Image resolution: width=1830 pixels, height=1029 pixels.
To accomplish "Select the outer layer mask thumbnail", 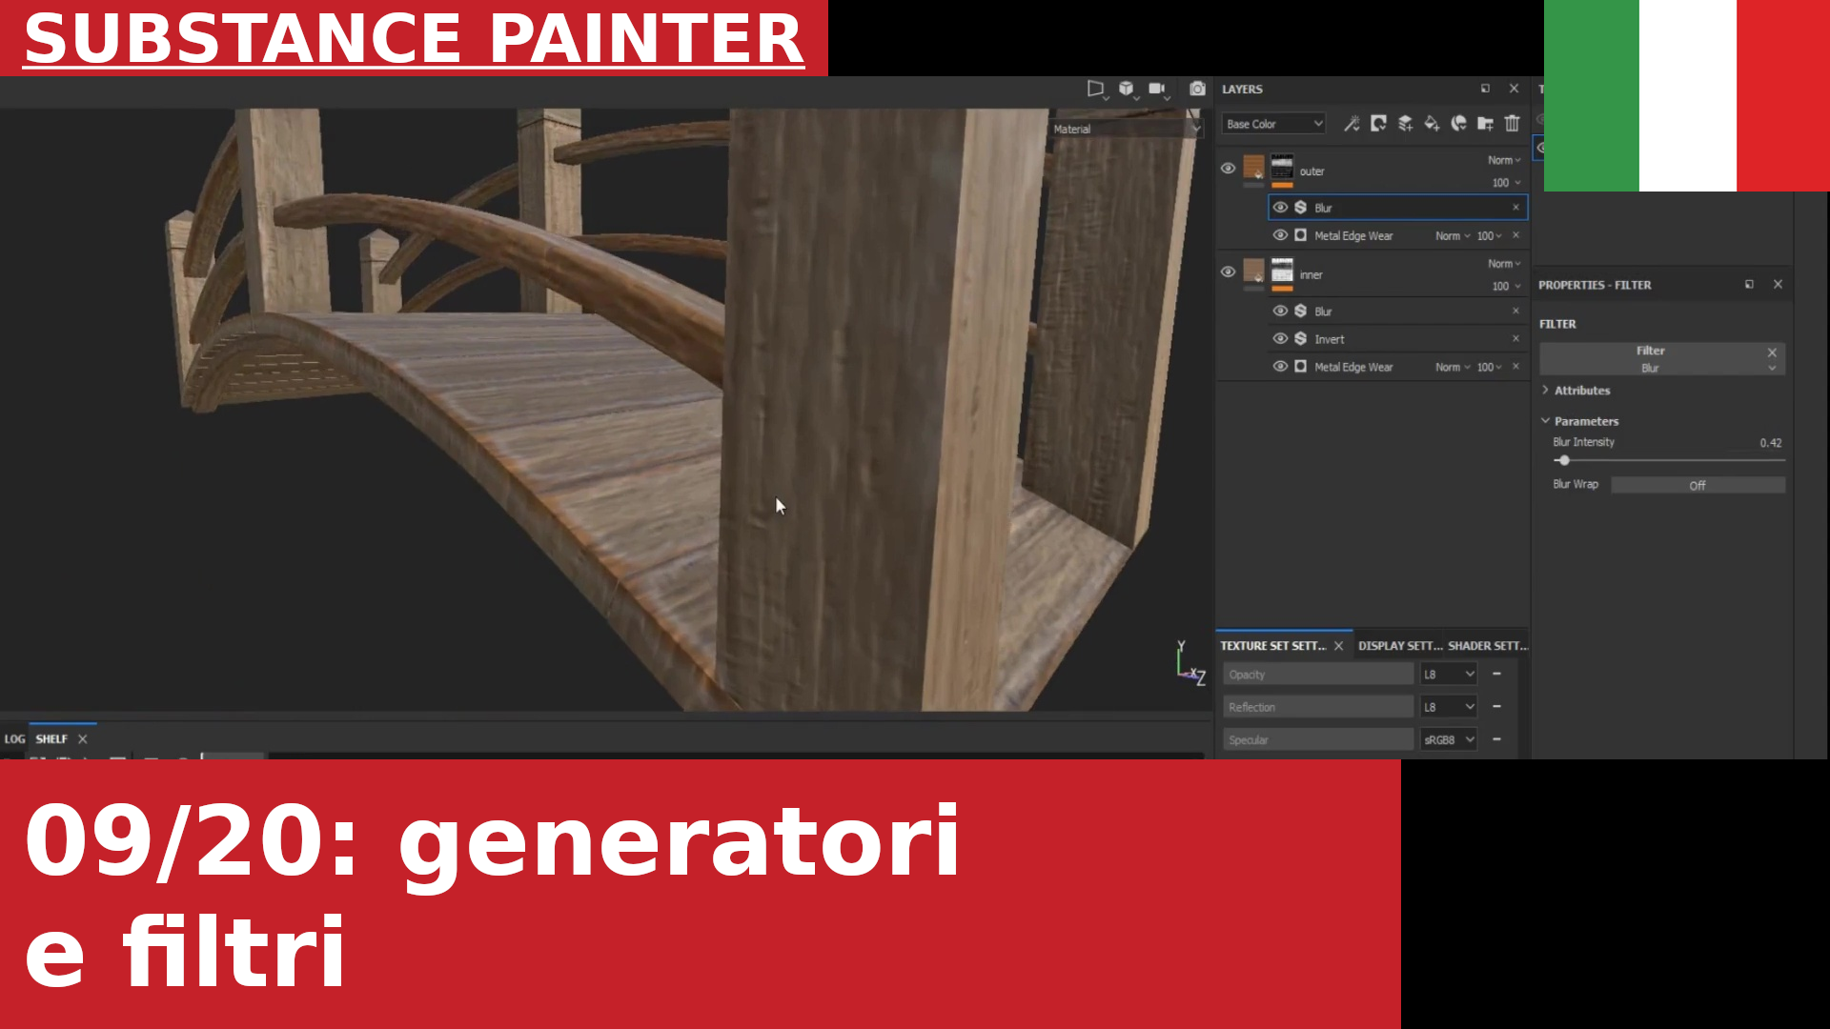I will (1282, 167).
